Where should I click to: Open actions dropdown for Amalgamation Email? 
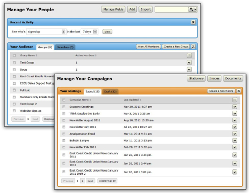click(x=235, y=134)
